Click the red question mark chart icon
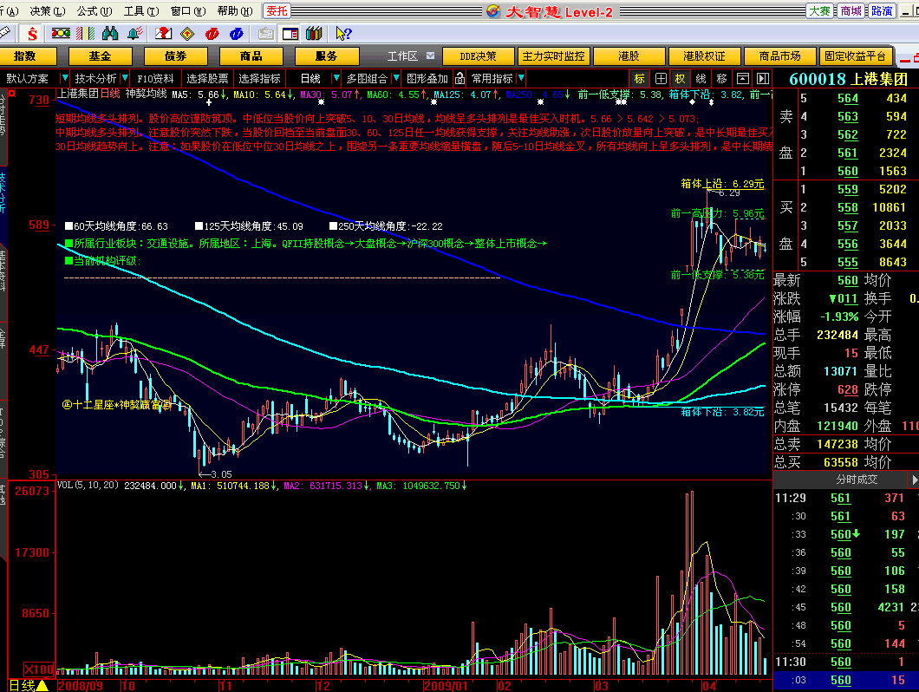The image size is (919, 692). pyautogui.click(x=164, y=34)
